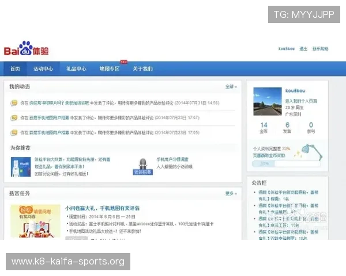The image size is (346, 276).
Task: Click the Baidu 体验 logo
Action: point(27,48)
